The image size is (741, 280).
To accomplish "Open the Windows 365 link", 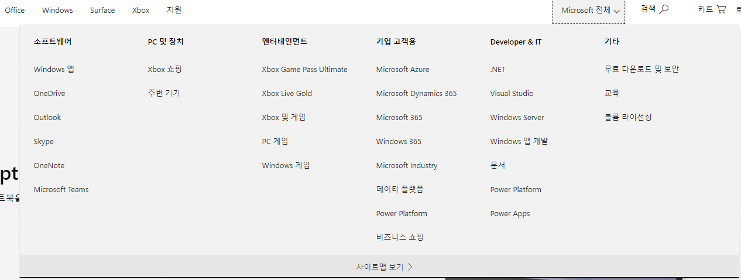I will click(x=399, y=141).
